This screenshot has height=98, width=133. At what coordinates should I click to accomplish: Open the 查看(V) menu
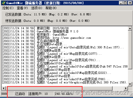click(22, 8)
